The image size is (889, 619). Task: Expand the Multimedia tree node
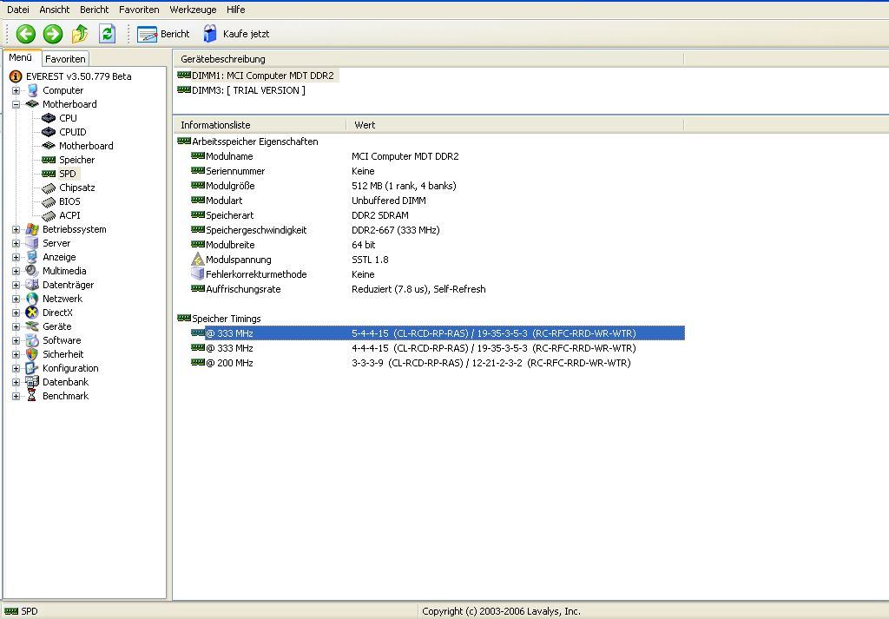[16, 271]
